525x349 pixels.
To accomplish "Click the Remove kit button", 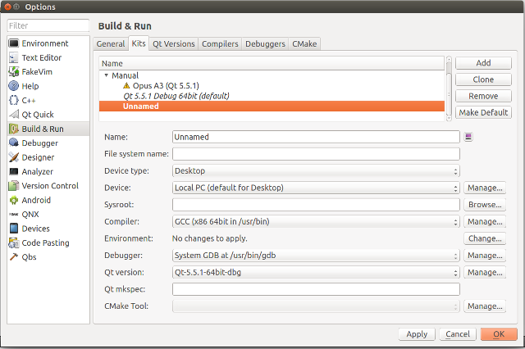I will pyautogui.click(x=483, y=96).
